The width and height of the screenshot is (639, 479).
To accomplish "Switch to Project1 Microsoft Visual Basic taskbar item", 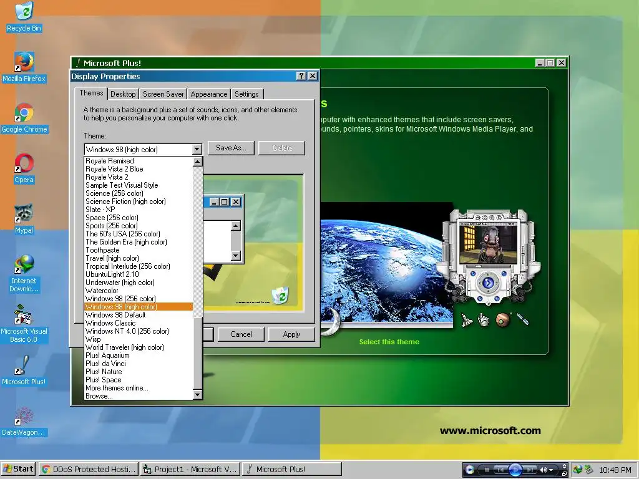I will 190,469.
